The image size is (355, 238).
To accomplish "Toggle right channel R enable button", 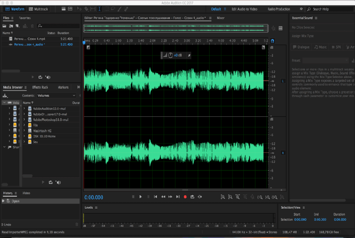I will point(283,153).
